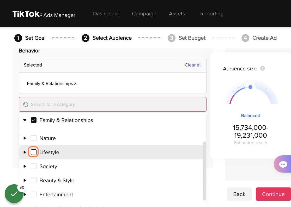
Task: Go to step 4 Create Ad
Action: pos(259,38)
